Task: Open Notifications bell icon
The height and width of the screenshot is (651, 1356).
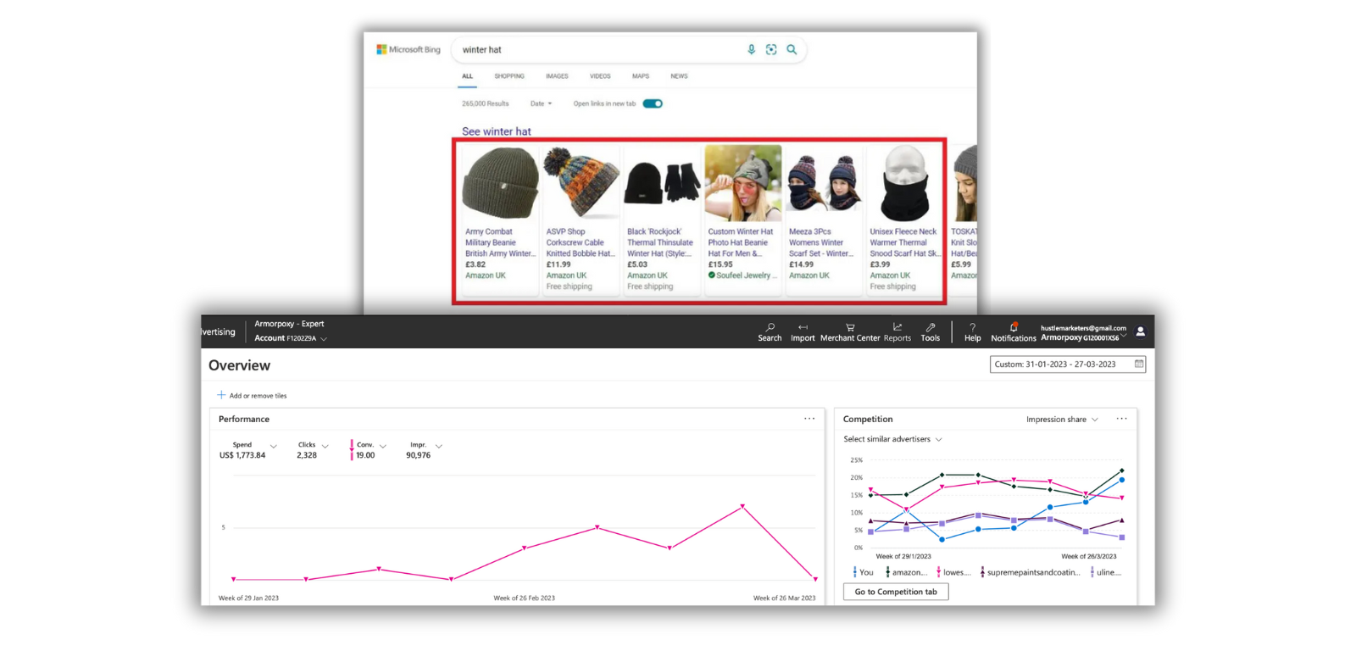Action: 1014,326
